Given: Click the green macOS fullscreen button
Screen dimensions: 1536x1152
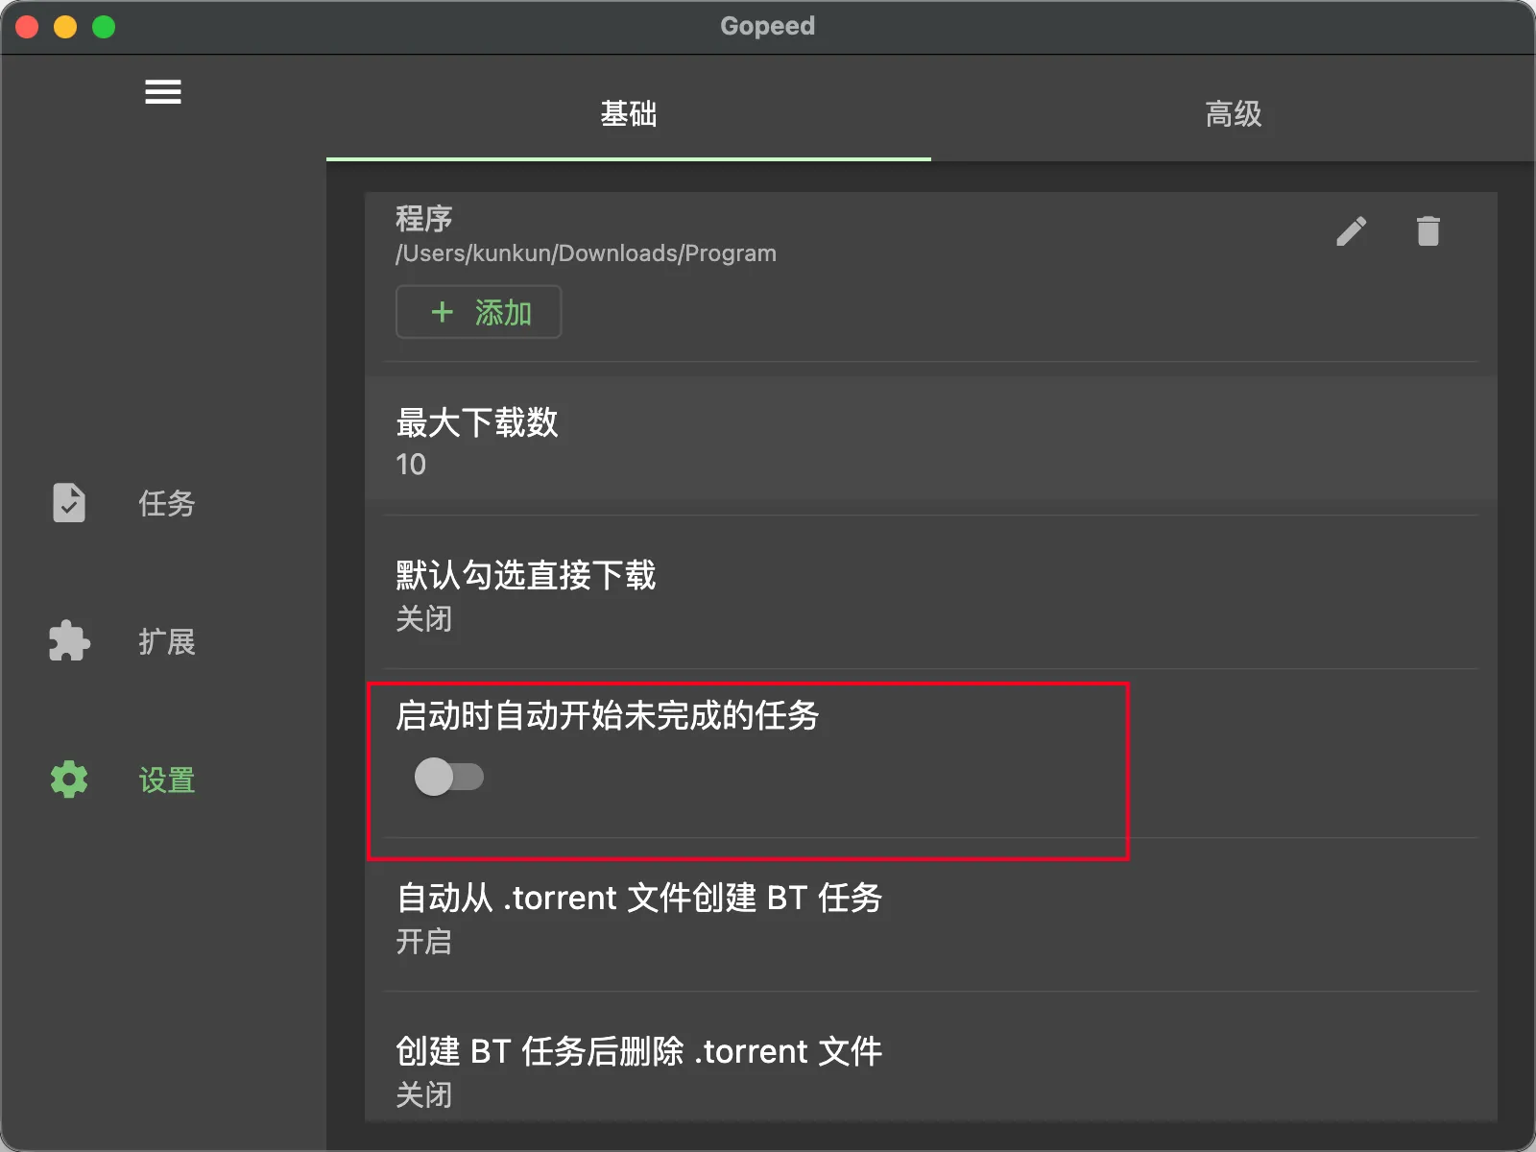Looking at the screenshot, I should pyautogui.click(x=104, y=27).
